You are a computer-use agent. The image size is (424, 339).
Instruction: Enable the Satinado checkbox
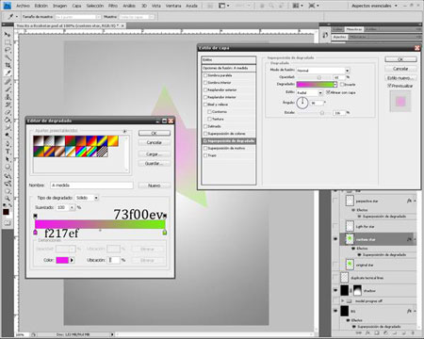click(x=205, y=126)
